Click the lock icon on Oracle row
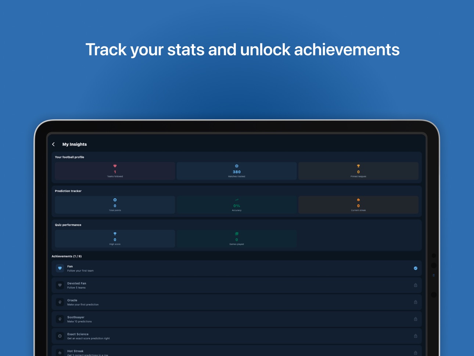The image size is (474, 356). pos(416,302)
